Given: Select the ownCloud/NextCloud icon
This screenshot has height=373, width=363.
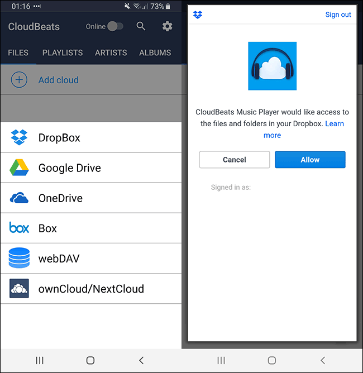Looking at the screenshot, I should coord(19,288).
